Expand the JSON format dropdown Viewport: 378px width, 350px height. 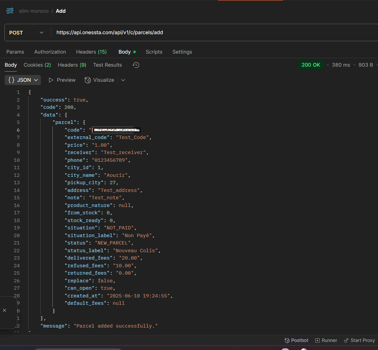pos(23,80)
